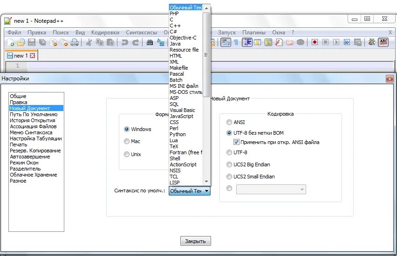Open the disabled encoding combo box
This screenshot has width=397, height=256.
(x=271, y=190)
